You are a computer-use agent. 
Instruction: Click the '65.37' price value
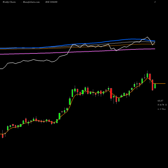coord(160,101)
